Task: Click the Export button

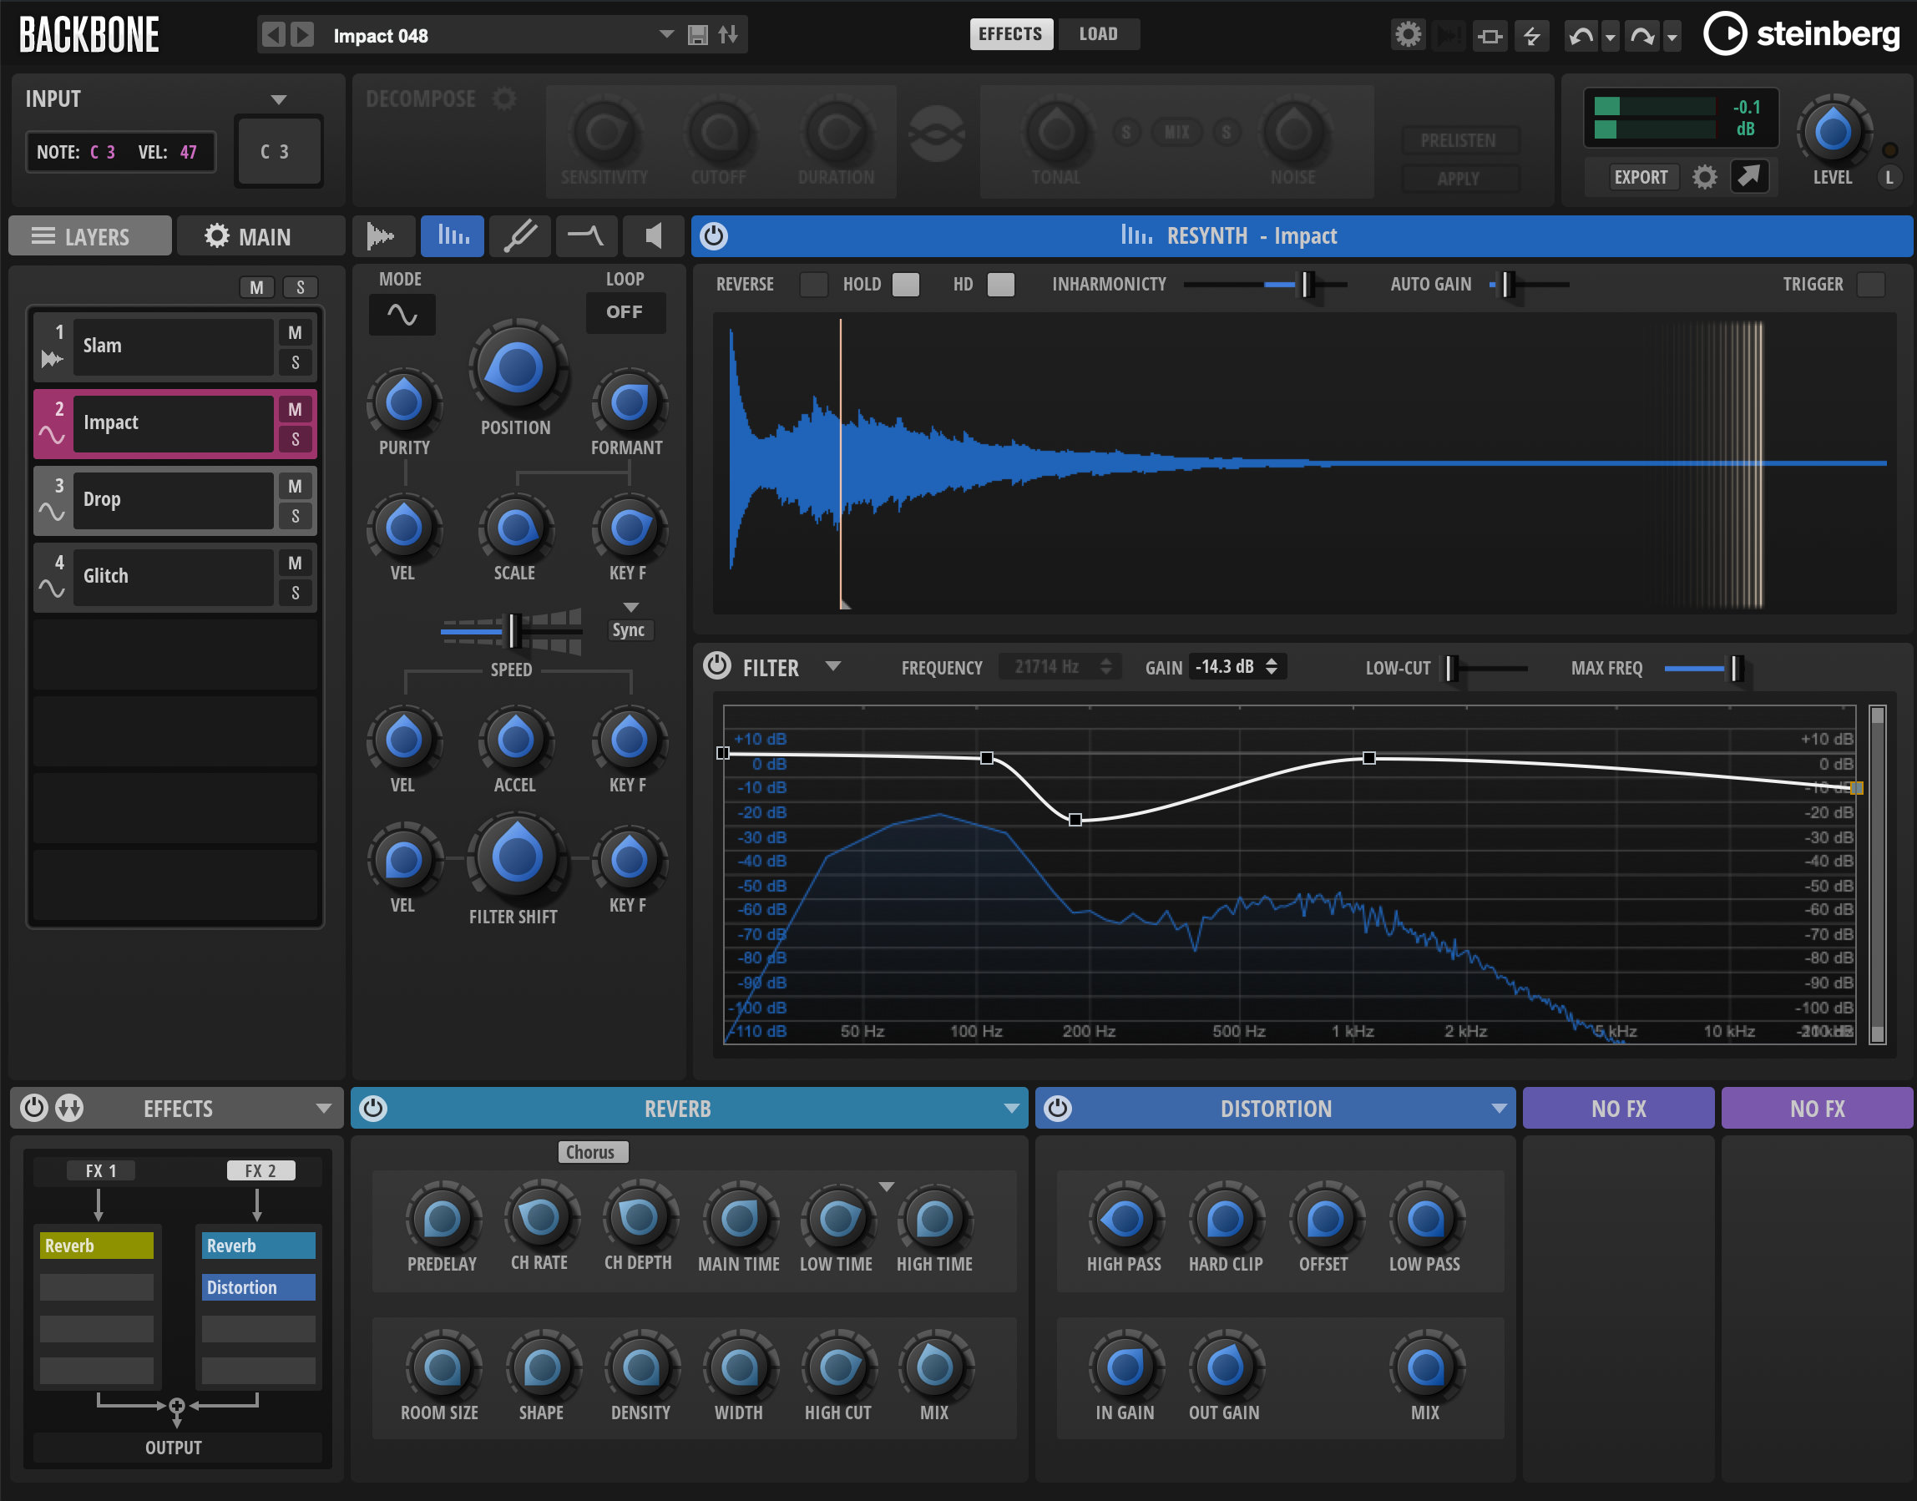Action: click(x=1641, y=177)
